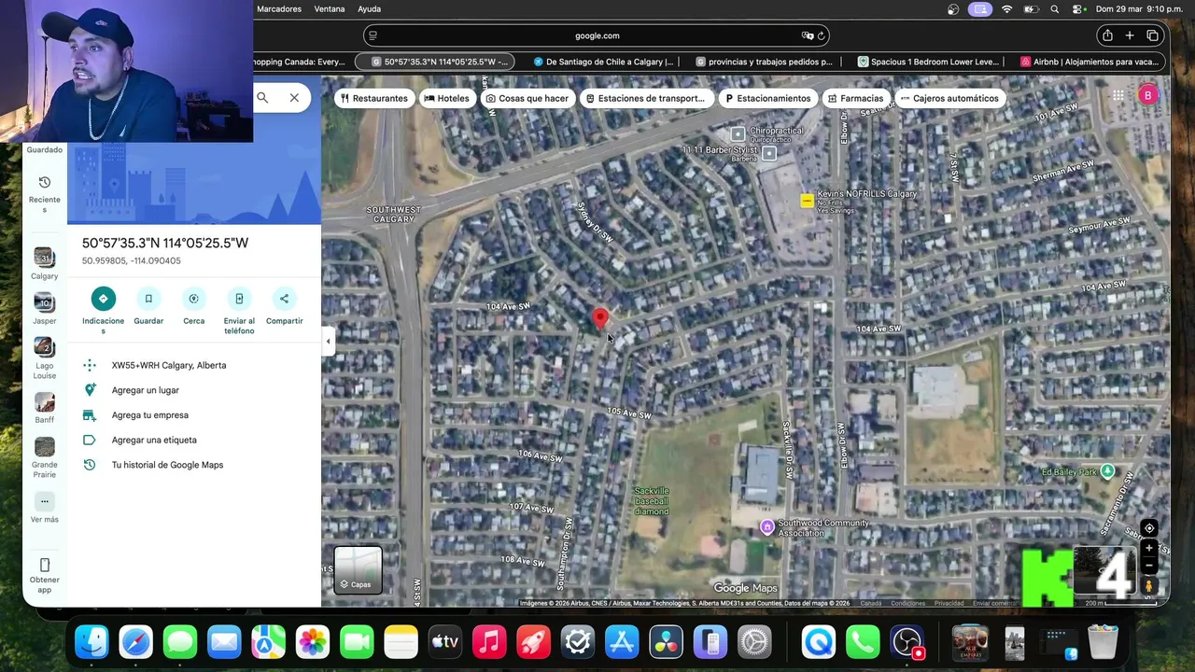Click Kevin's NOFRILLS Calgary store marker

[807, 201]
